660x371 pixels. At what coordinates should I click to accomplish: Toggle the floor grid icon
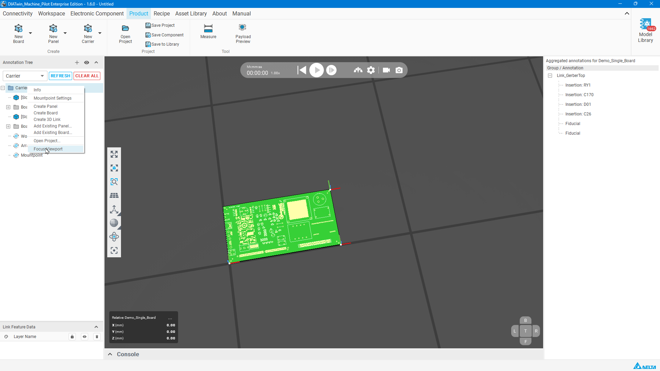tap(114, 195)
